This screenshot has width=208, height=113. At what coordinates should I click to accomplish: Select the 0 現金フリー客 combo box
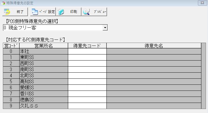55,28
